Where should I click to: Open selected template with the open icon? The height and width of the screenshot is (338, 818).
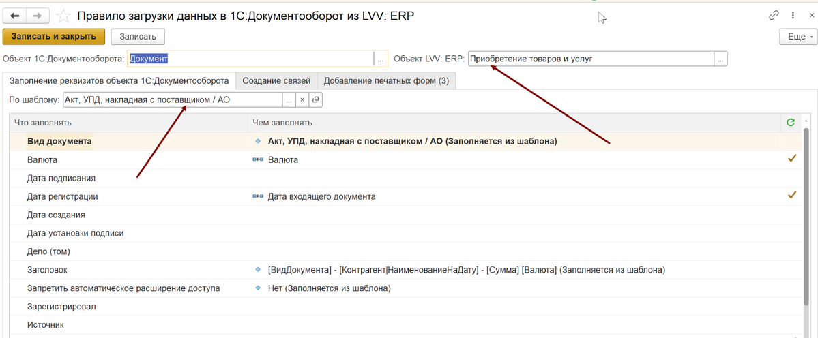pyautogui.click(x=315, y=100)
